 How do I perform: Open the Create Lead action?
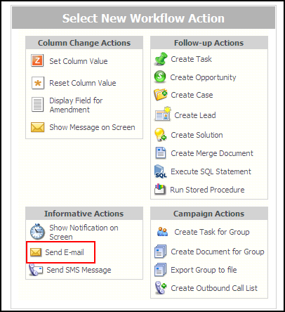pyautogui.click(x=195, y=115)
